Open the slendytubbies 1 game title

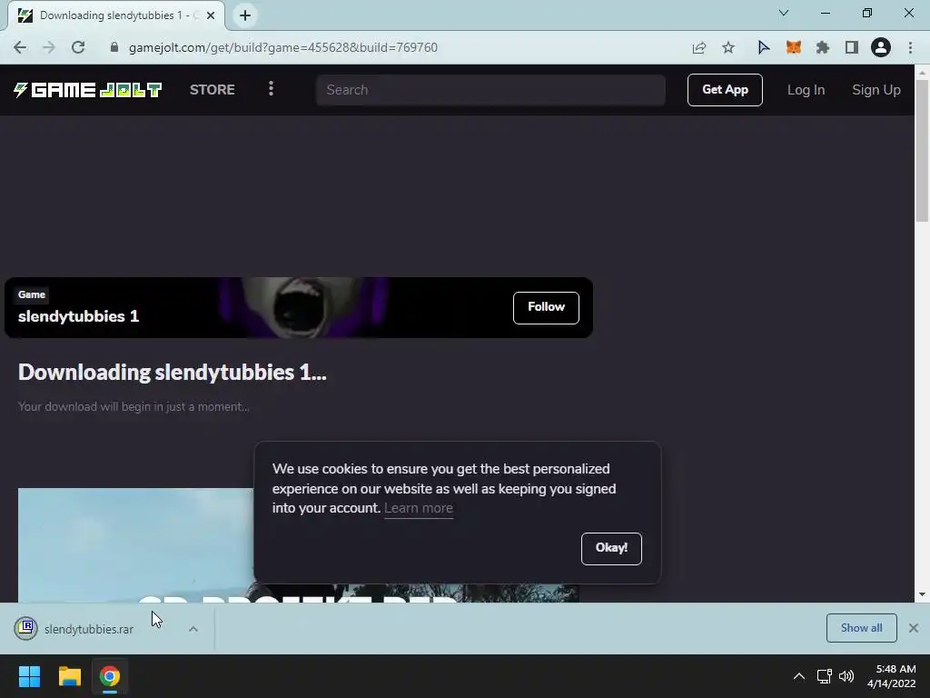coord(78,316)
